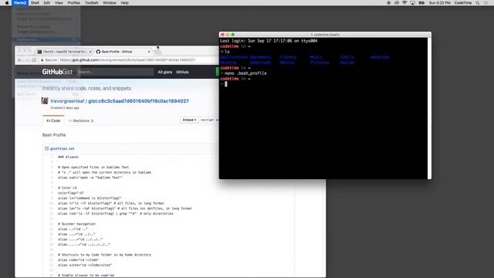Image resolution: width=494 pixels, height=278 pixels.
Task: Click the alias code='cd ~/Code' line
Action: coord(79,260)
